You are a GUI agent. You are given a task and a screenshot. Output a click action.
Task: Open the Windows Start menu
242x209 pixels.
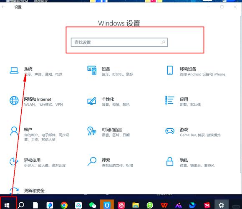click(x=7, y=205)
